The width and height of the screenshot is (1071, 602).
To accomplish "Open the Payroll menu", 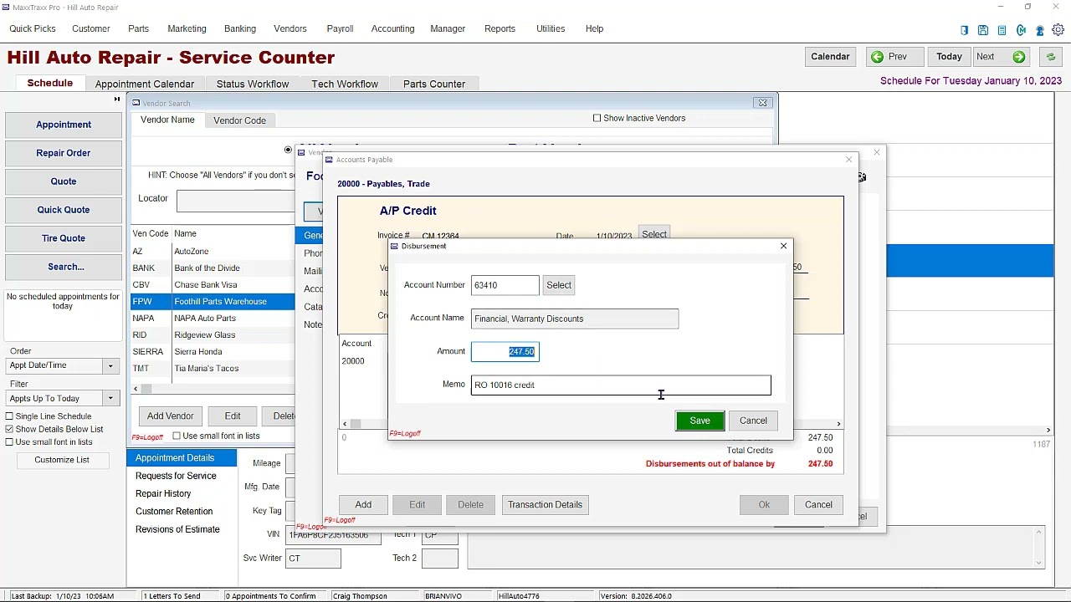I will (340, 28).
